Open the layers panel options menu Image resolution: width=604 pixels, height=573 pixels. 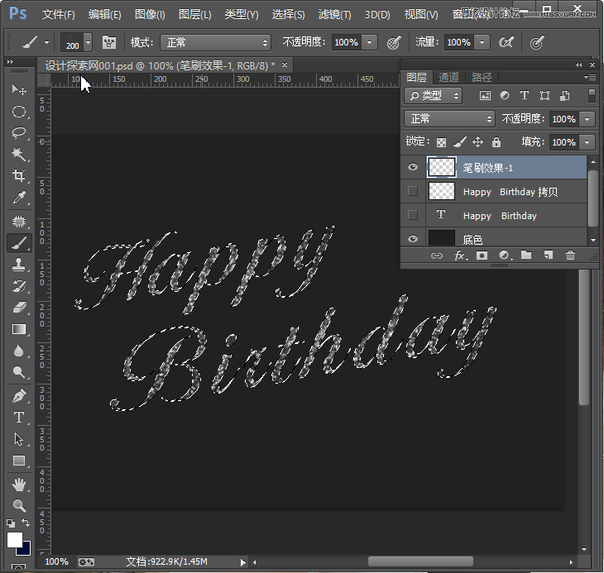tap(590, 78)
